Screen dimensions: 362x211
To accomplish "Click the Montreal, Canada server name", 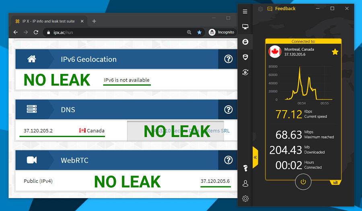I will click(x=299, y=49).
